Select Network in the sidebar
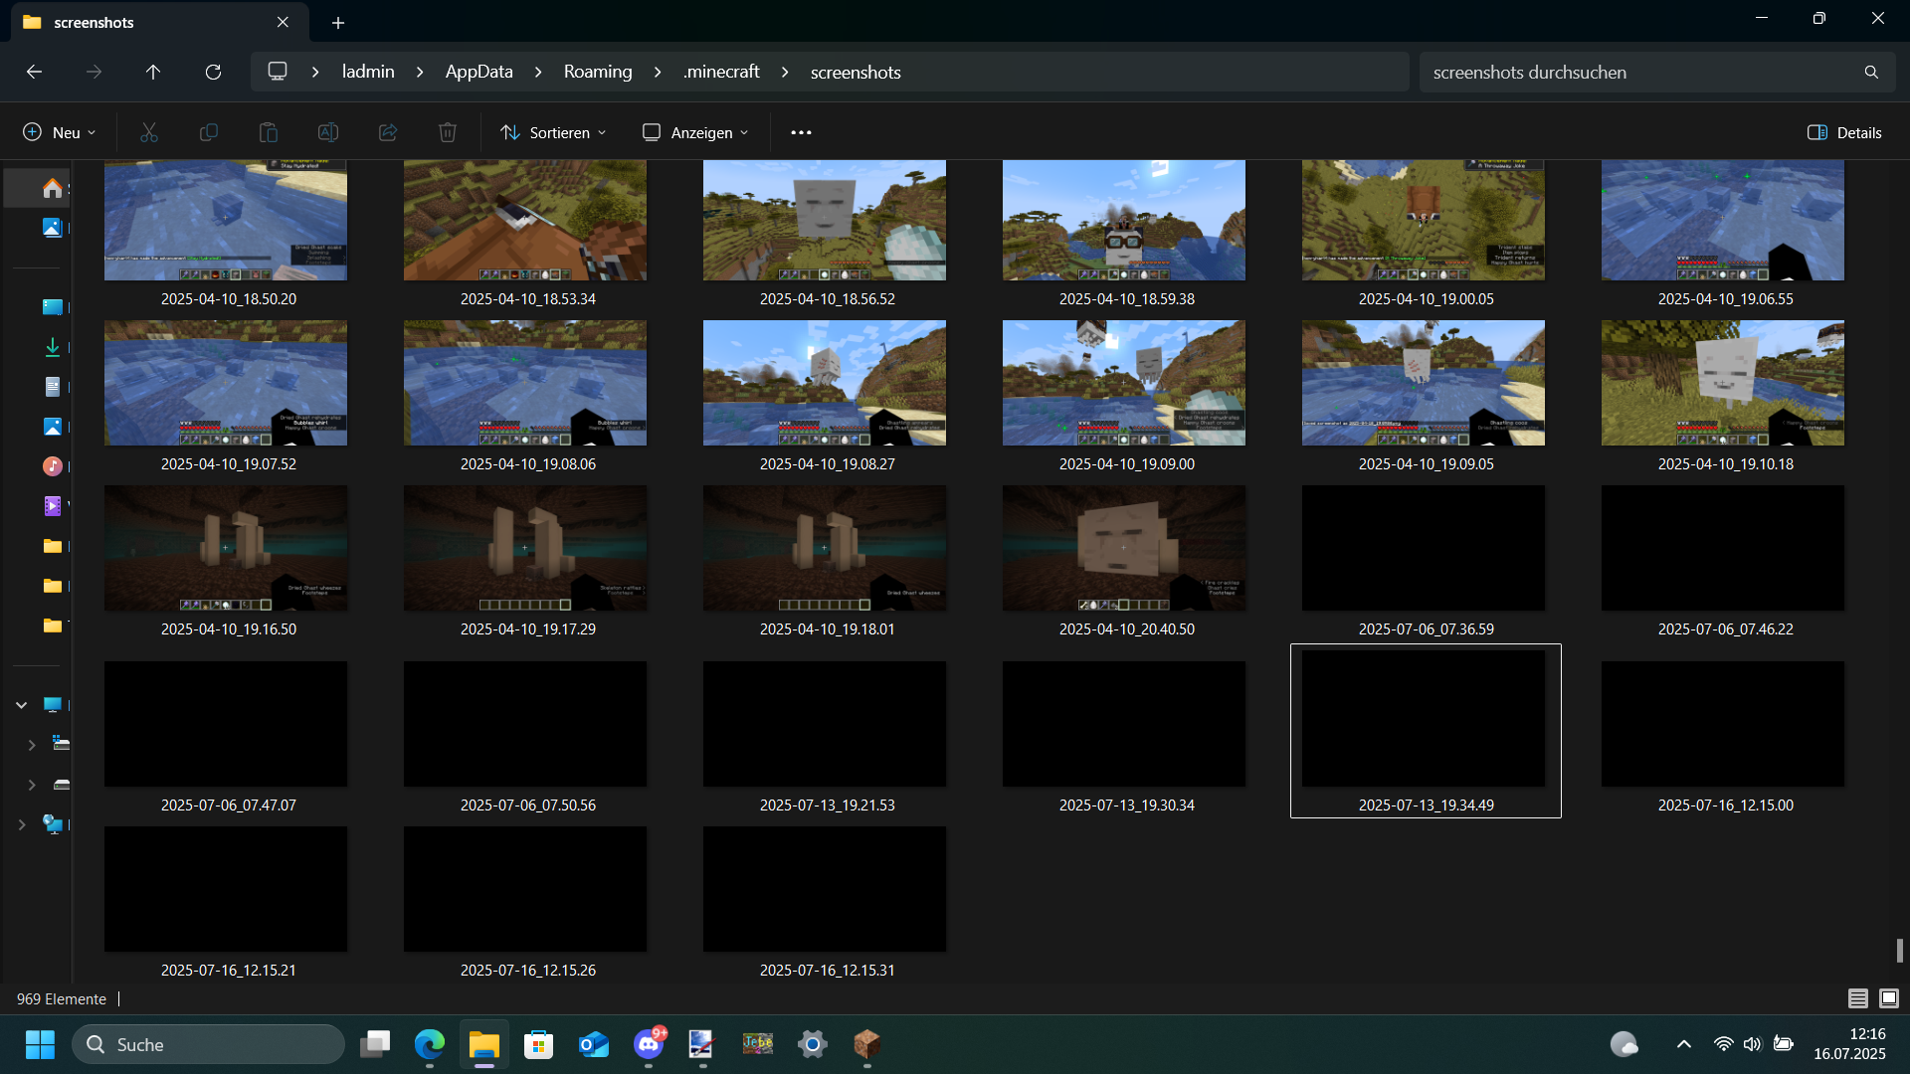The height and width of the screenshot is (1074, 1910). [53, 824]
